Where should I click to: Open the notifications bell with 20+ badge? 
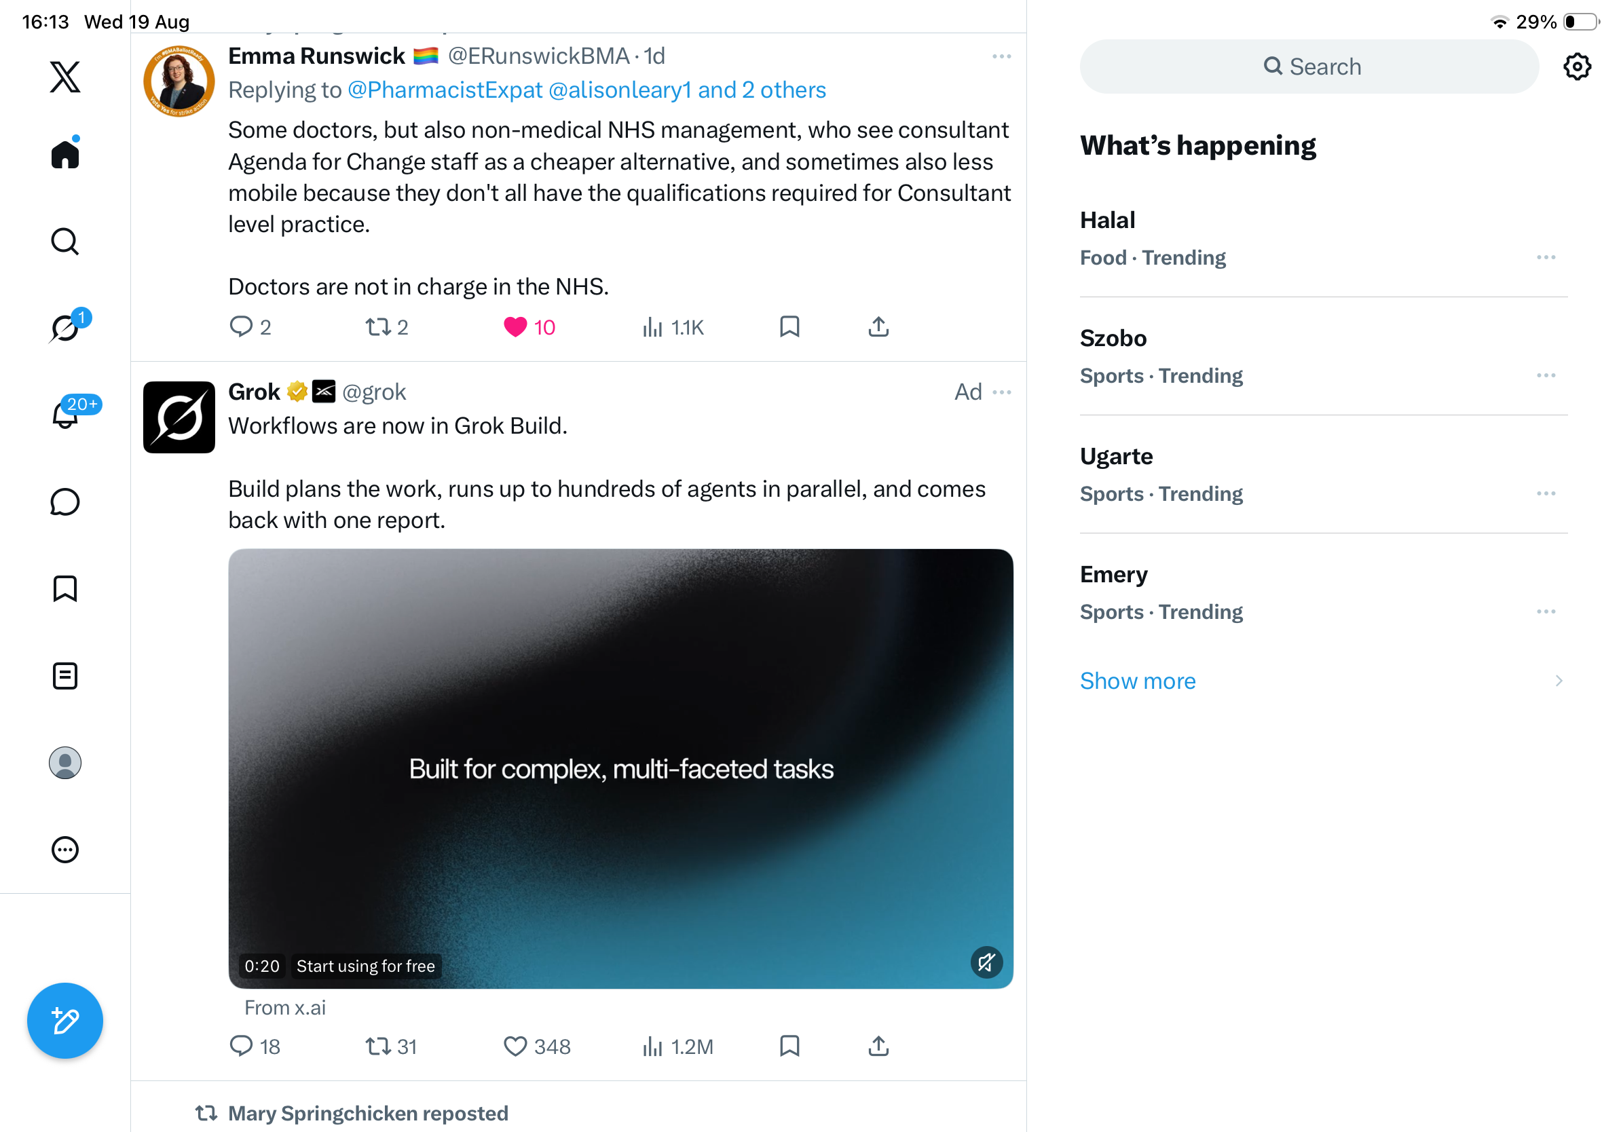[x=65, y=413]
